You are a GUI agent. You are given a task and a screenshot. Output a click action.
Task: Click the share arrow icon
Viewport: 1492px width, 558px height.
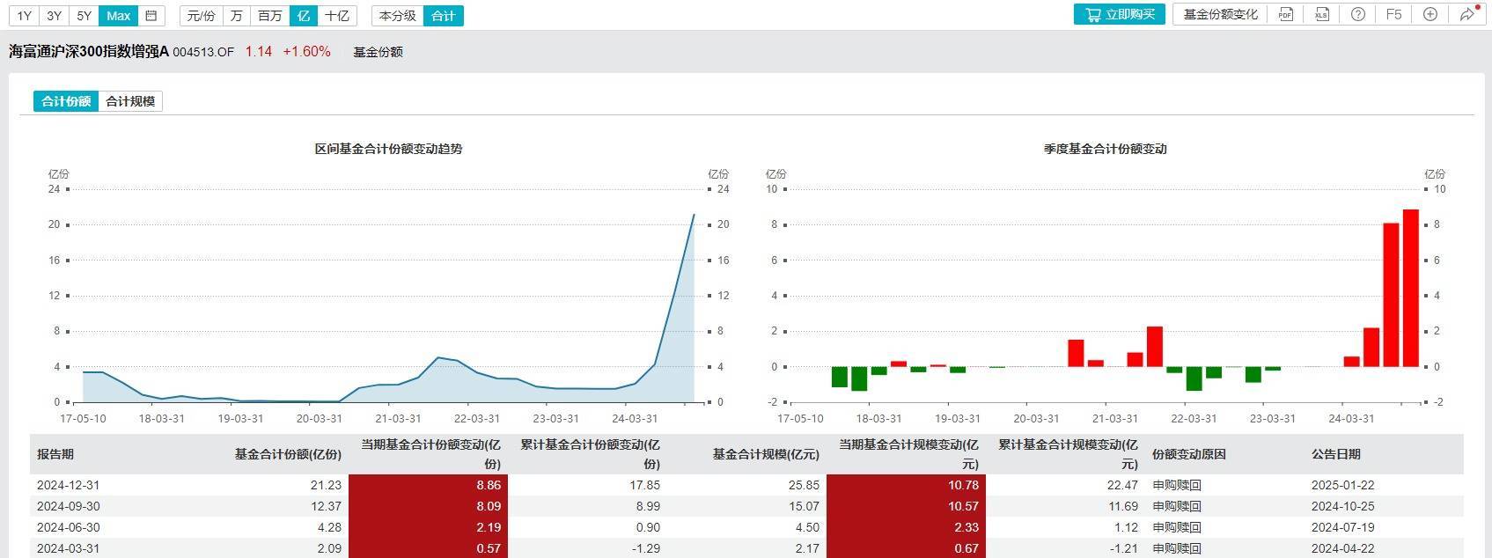coord(1466,15)
